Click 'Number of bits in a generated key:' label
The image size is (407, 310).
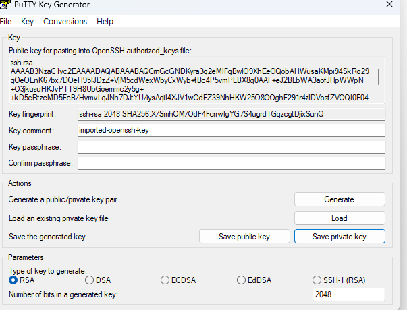click(x=63, y=294)
